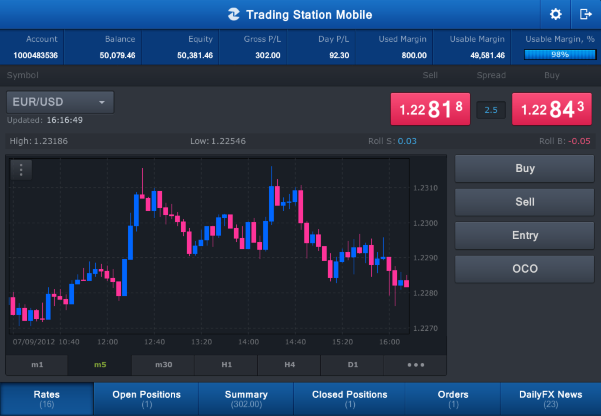
Task: Click the Roll S value 0.03
Action: [407, 141]
